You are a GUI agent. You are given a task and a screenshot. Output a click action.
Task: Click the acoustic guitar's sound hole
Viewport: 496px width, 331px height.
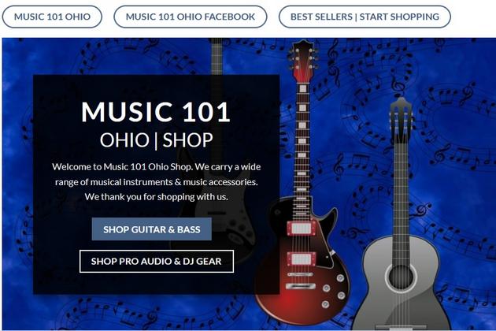(401, 277)
